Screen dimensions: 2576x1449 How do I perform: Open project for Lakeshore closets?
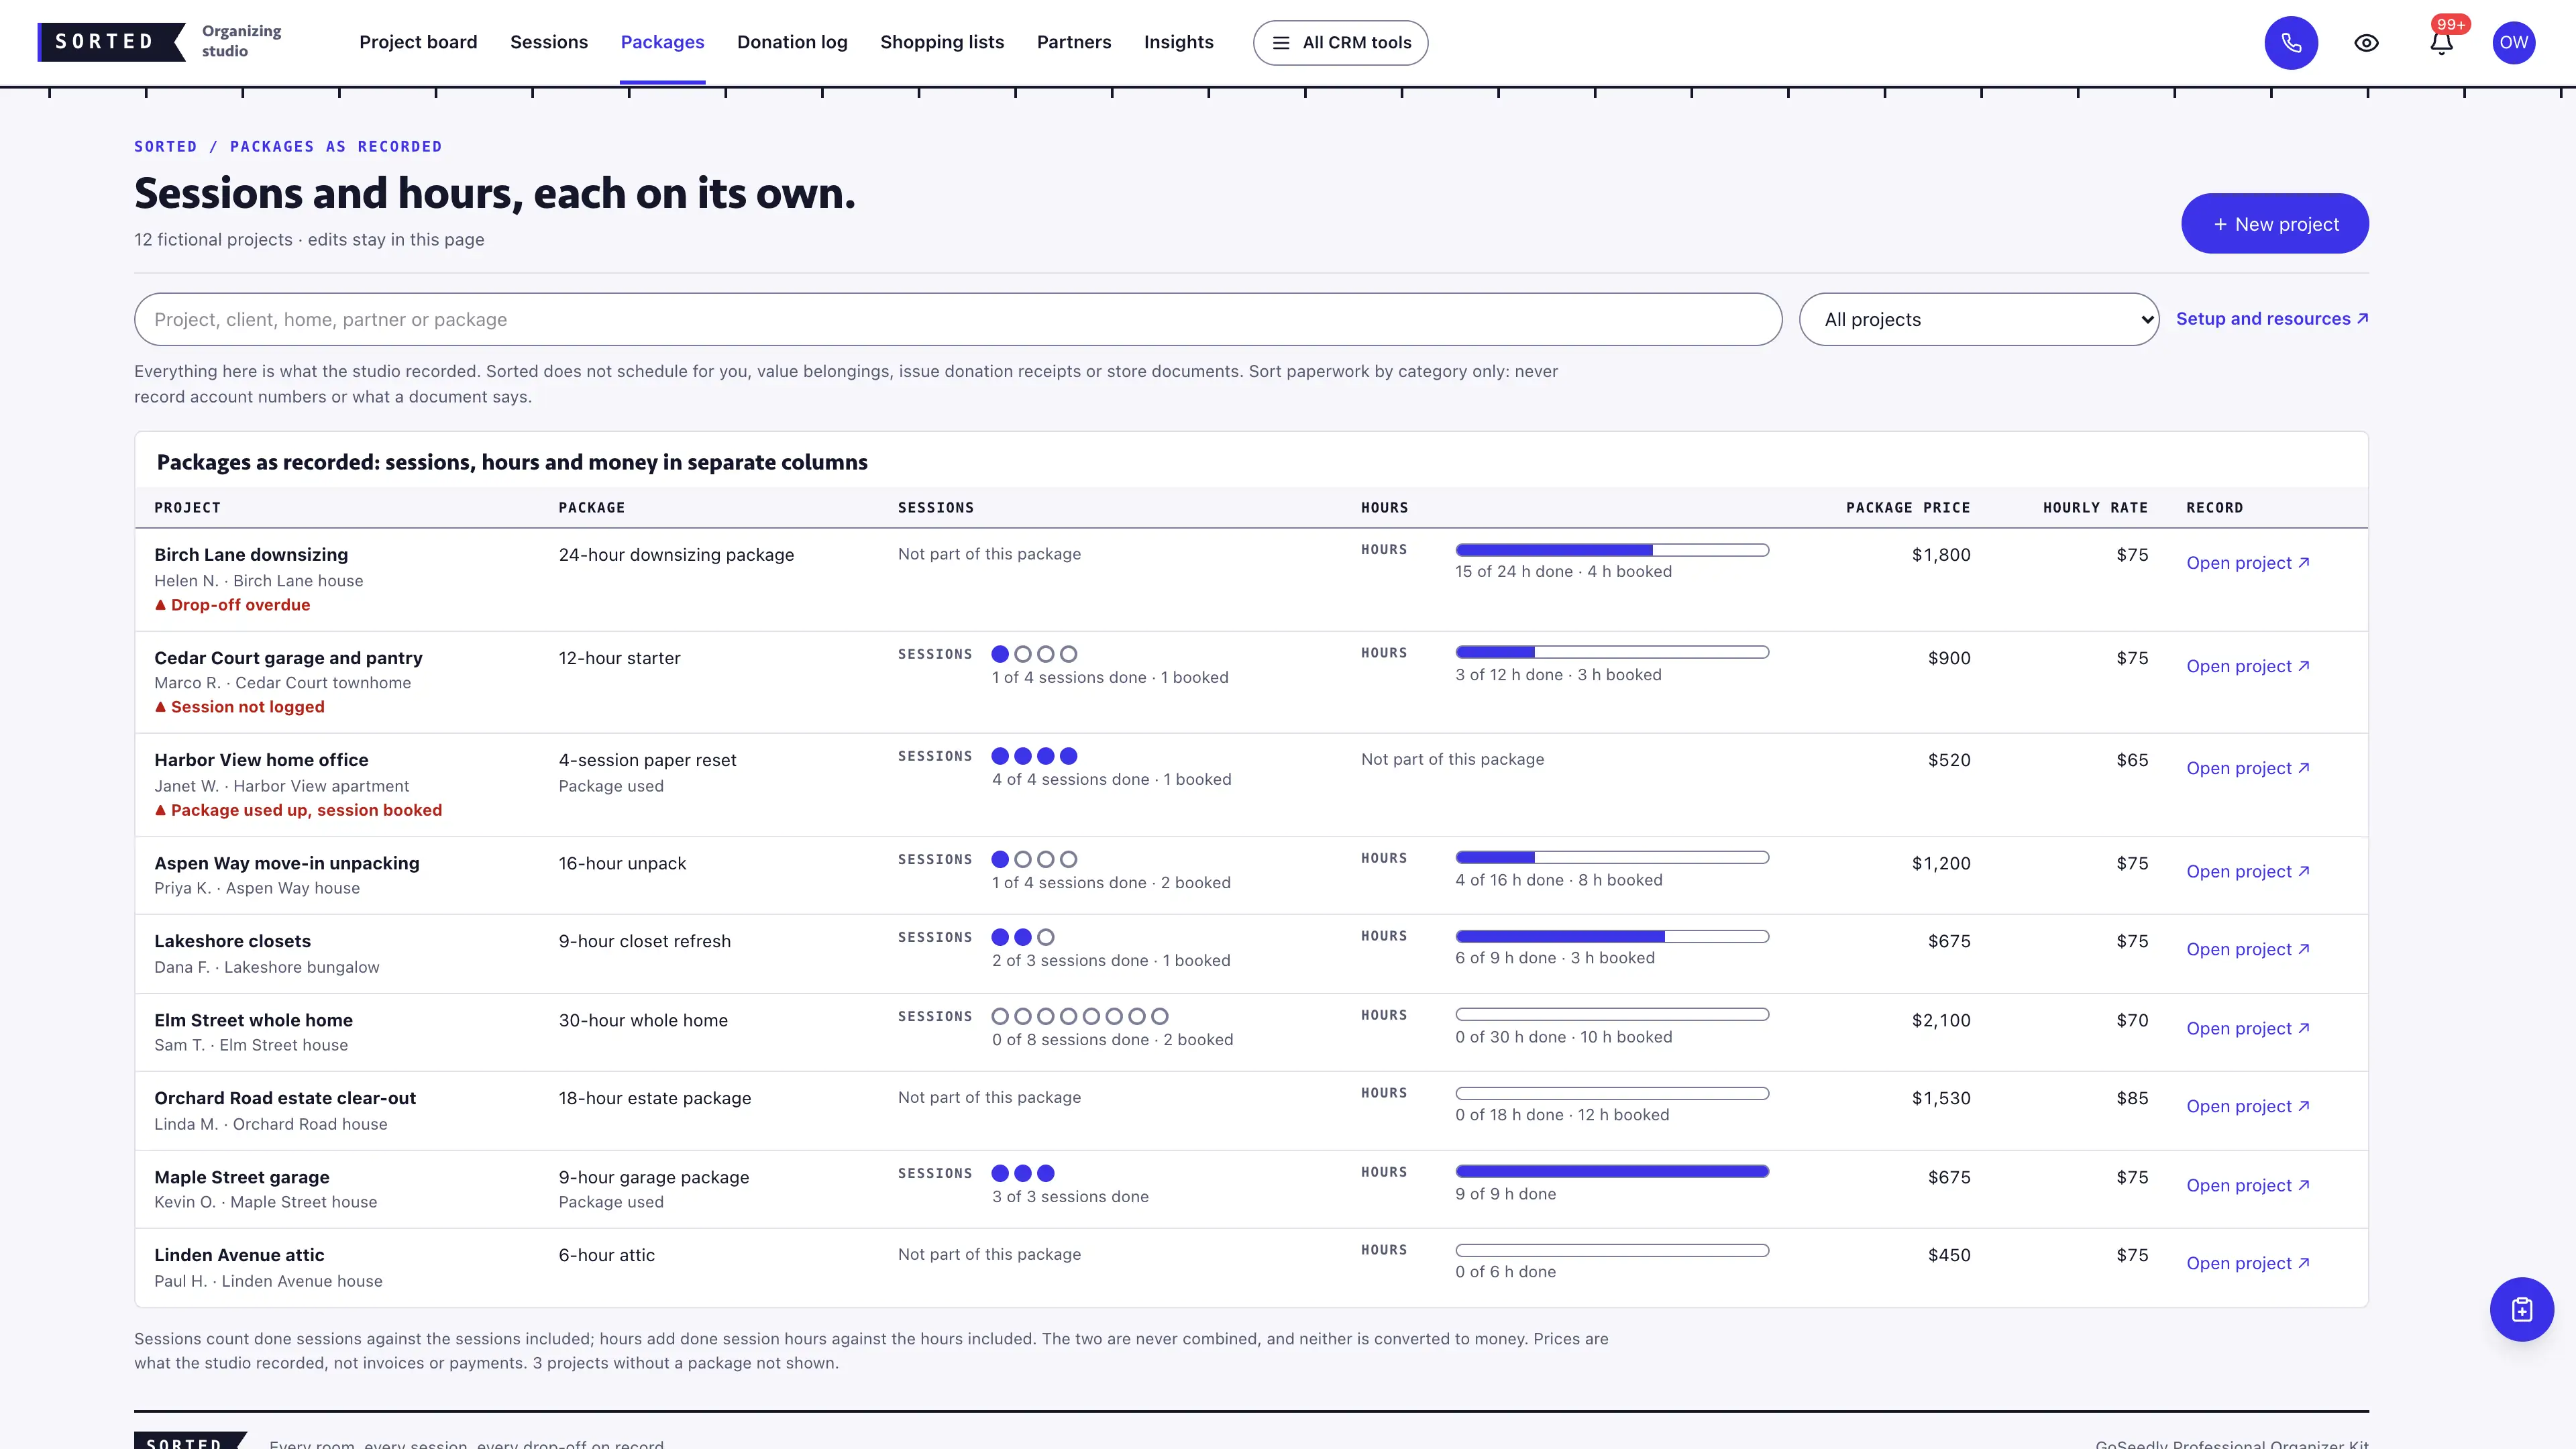pyautogui.click(x=2247, y=950)
